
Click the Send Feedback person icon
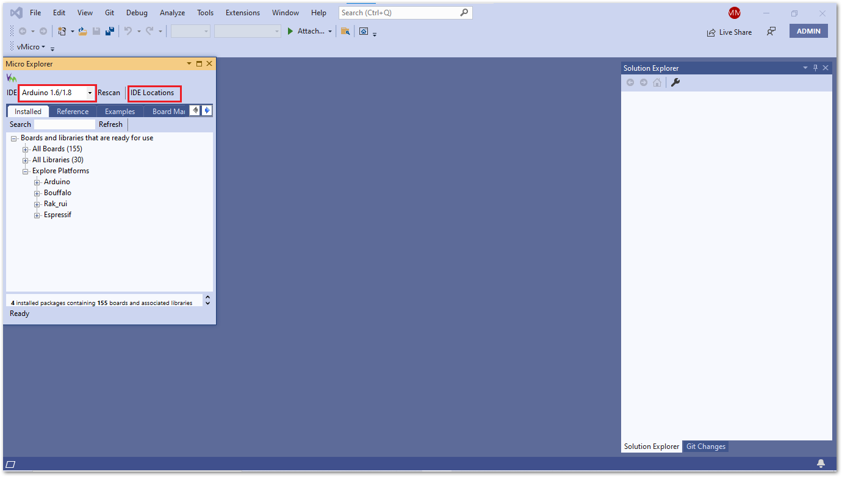[x=771, y=31]
